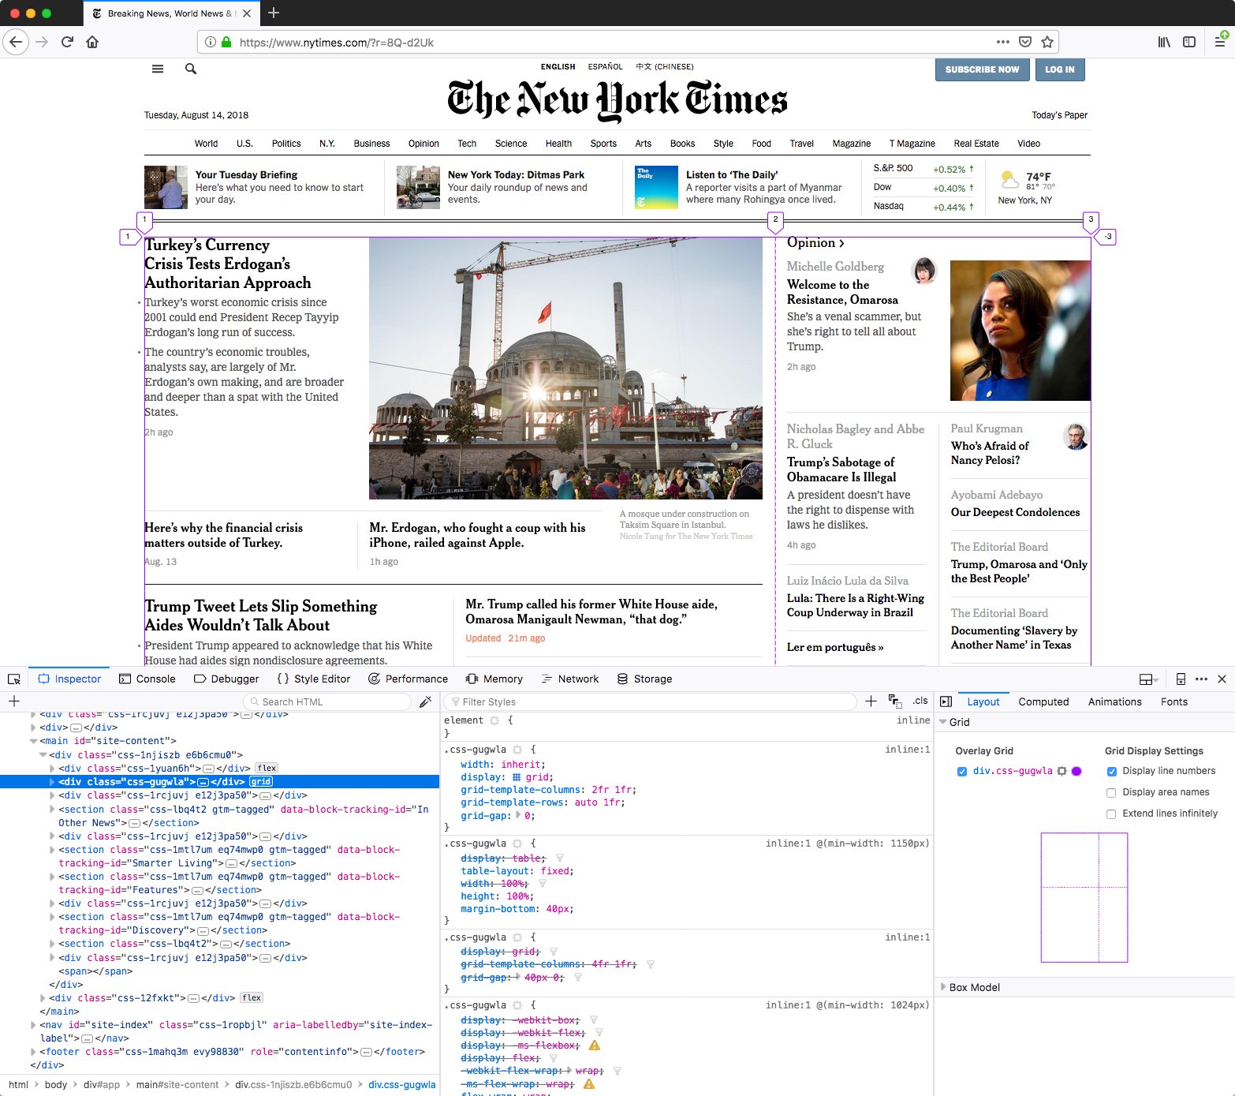Enable Display area names checkbox
Viewport: 1235px width, 1096px height.
click(1111, 792)
